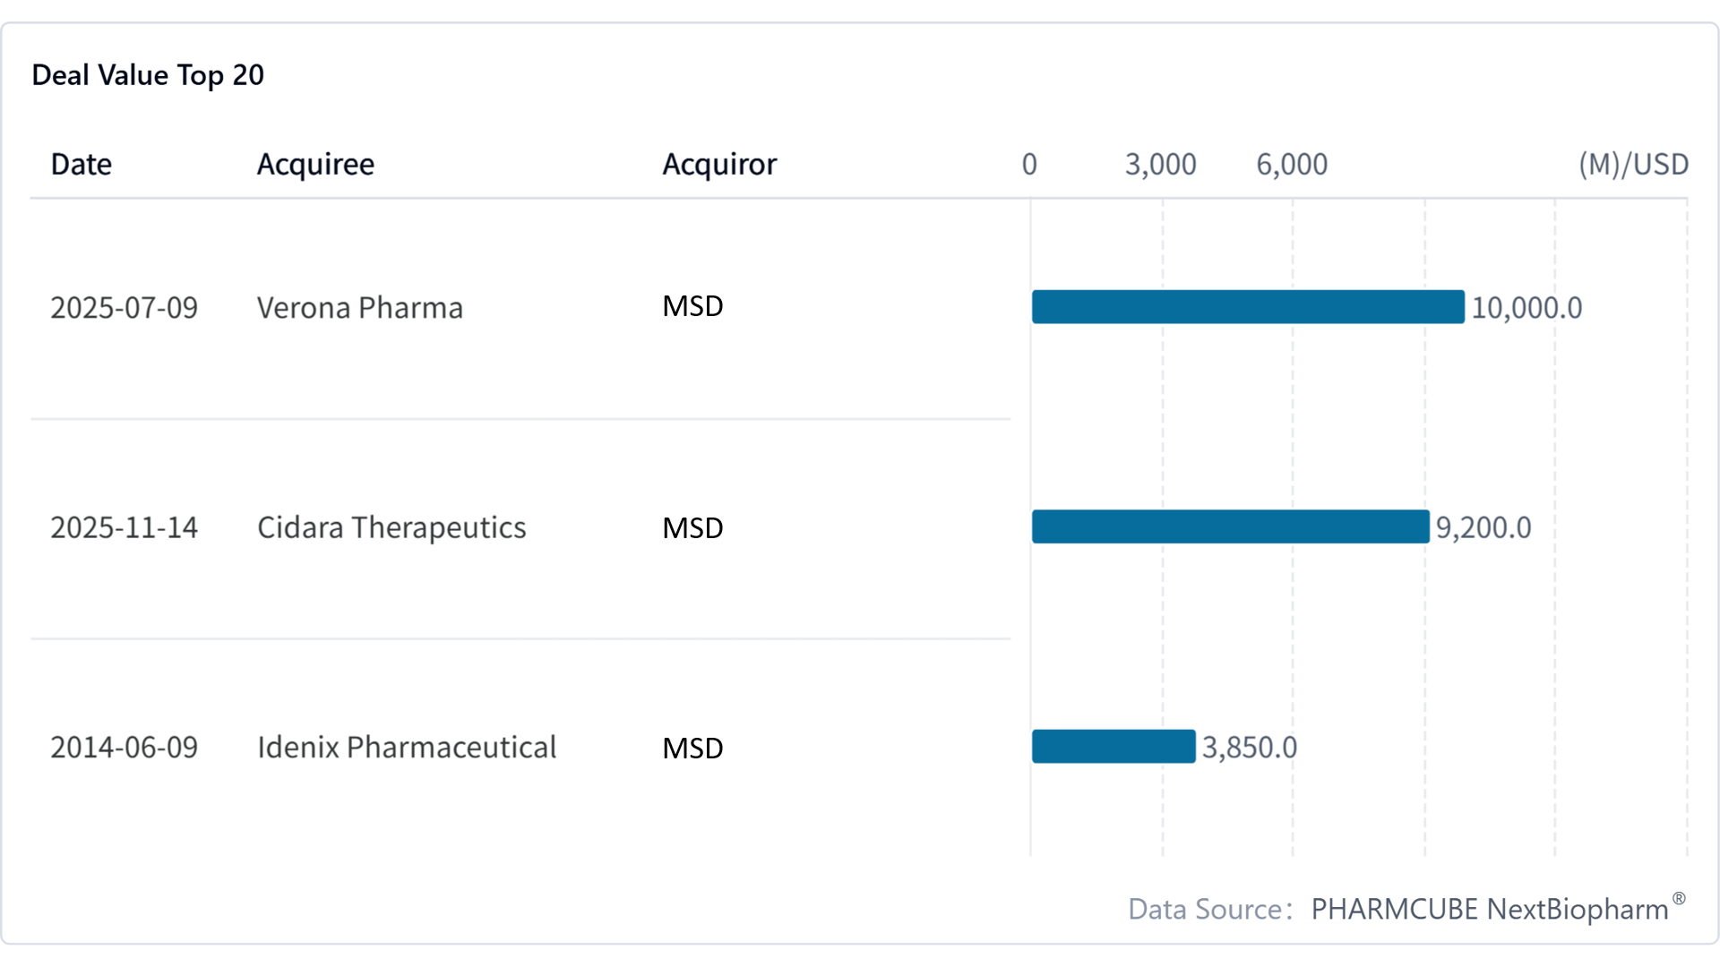Open the Idenix Pharmaceutical acquiree entry
The image size is (1720, 967).
tap(407, 748)
